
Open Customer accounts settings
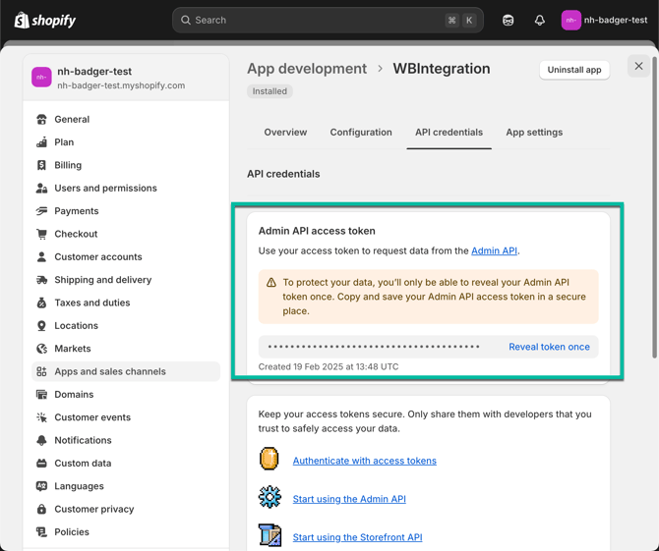point(98,256)
